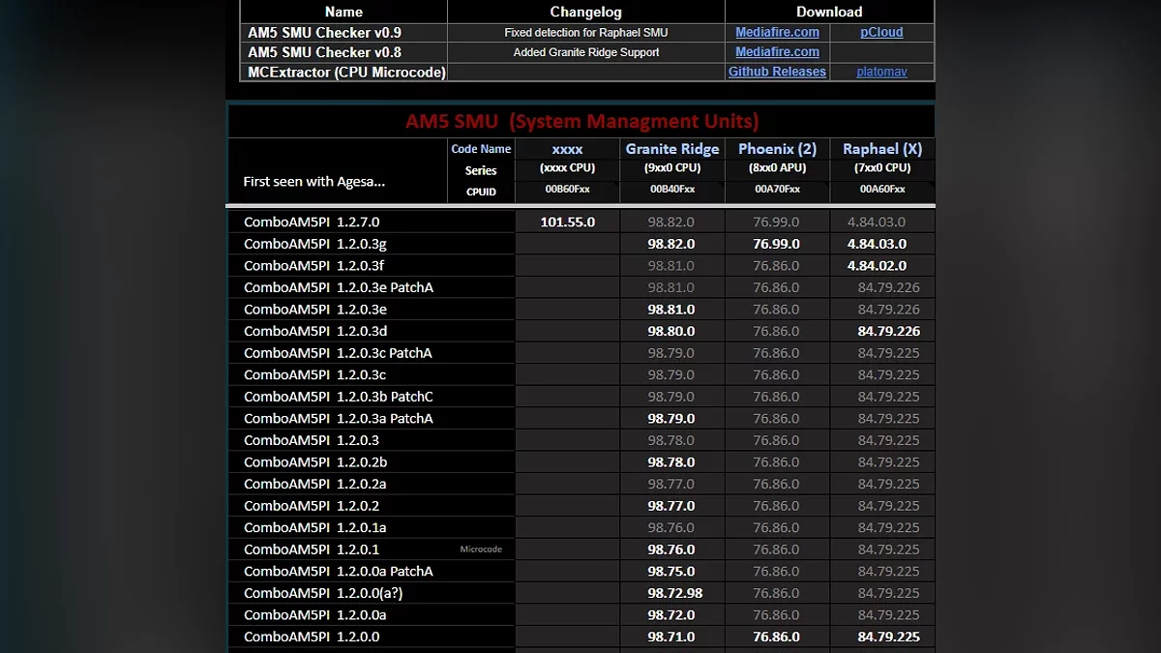Select the Phoenix (2) column header
Screen dimensions: 1161x653
pos(777,148)
